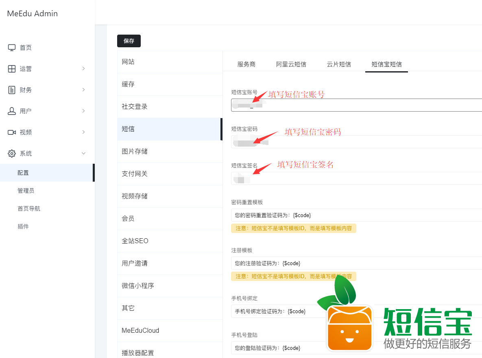Expand the 视频 submenu chevron
The width and height of the screenshot is (482, 358).
click(83, 132)
